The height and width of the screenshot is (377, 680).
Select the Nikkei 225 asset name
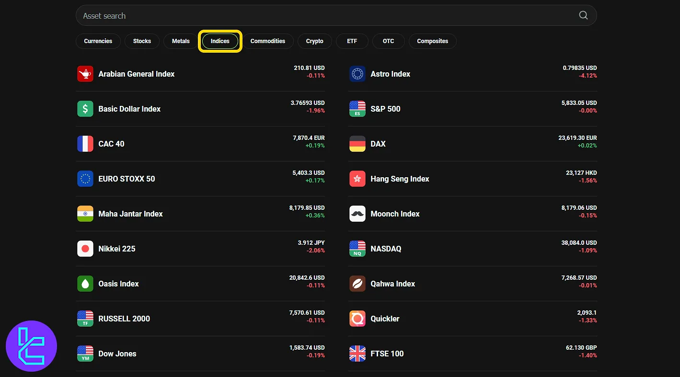[x=117, y=249]
